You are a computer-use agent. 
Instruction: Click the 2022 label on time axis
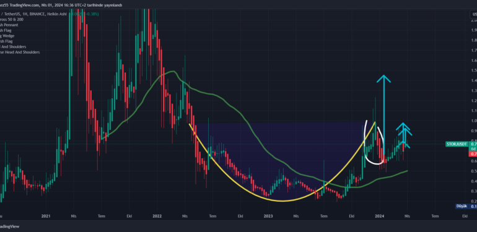(x=157, y=216)
